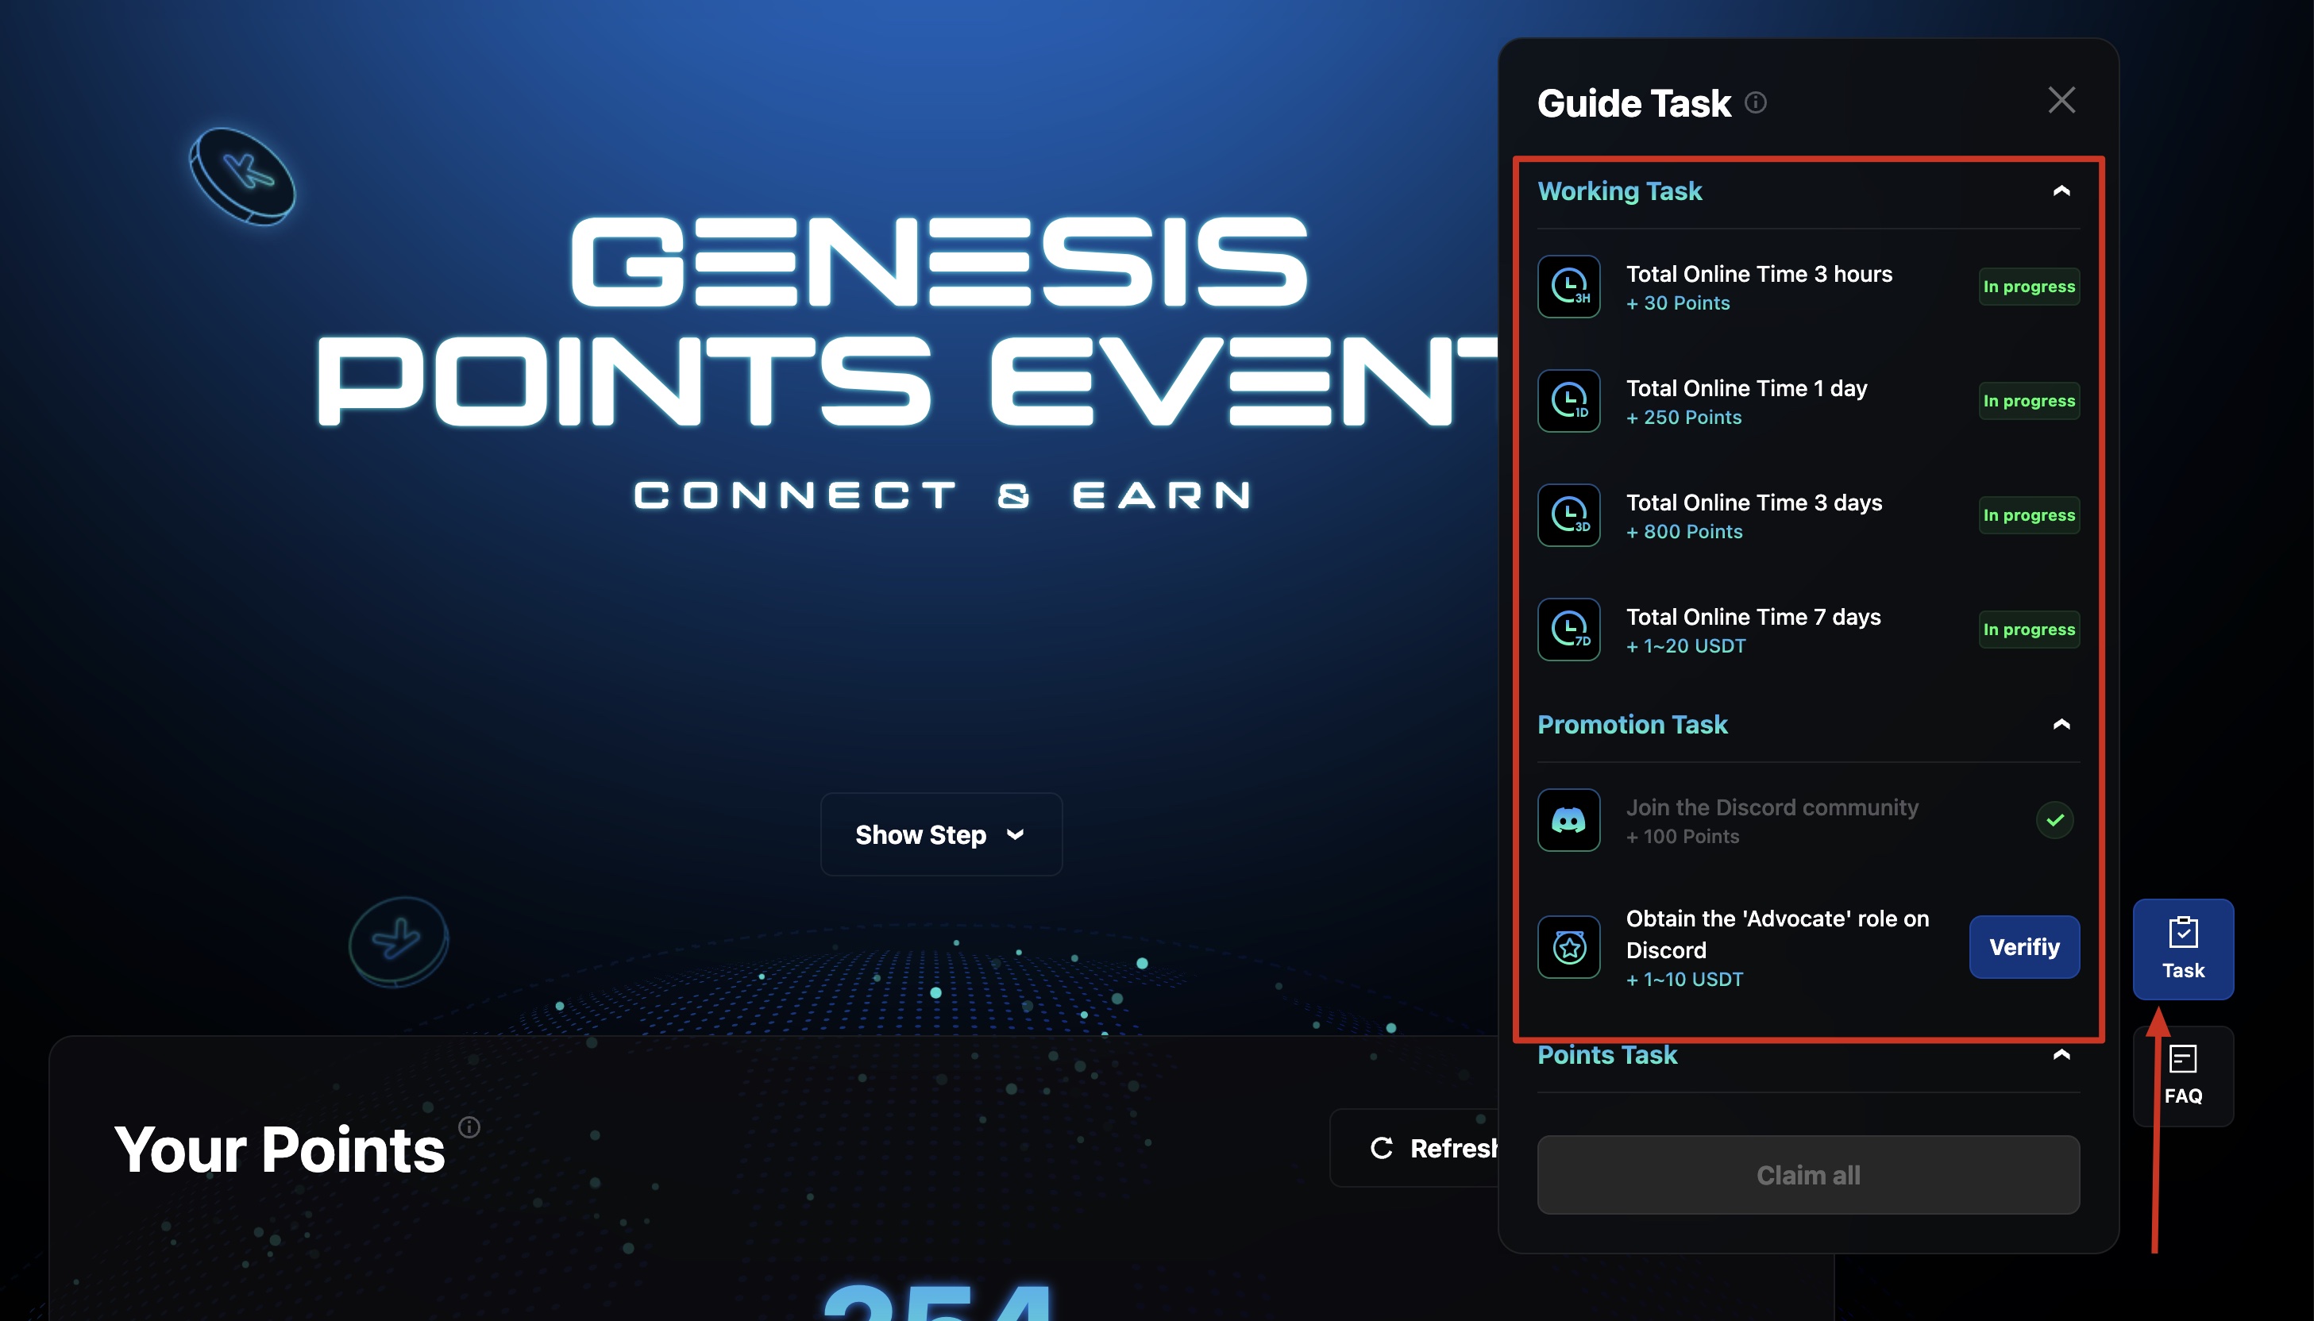Click the Discord community task icon
The height and width of the screenshot is (1321, 2314).
(1569, 820)
